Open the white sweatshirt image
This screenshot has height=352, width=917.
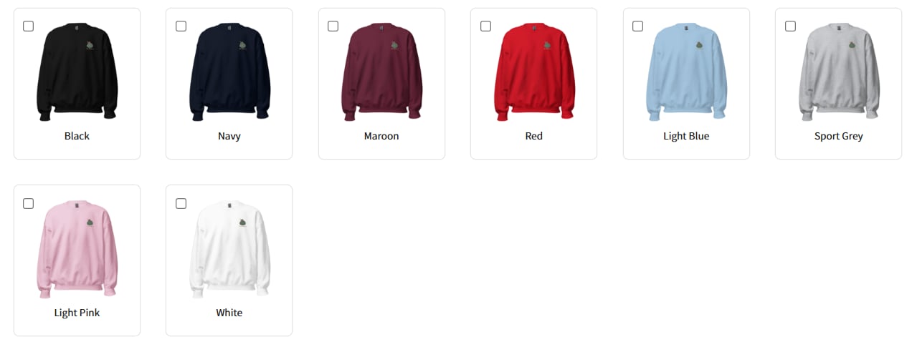[229, 248]
